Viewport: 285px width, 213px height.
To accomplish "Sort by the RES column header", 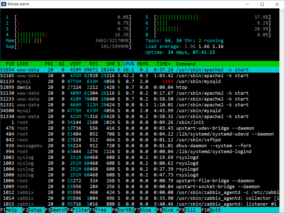I will 94,64.
